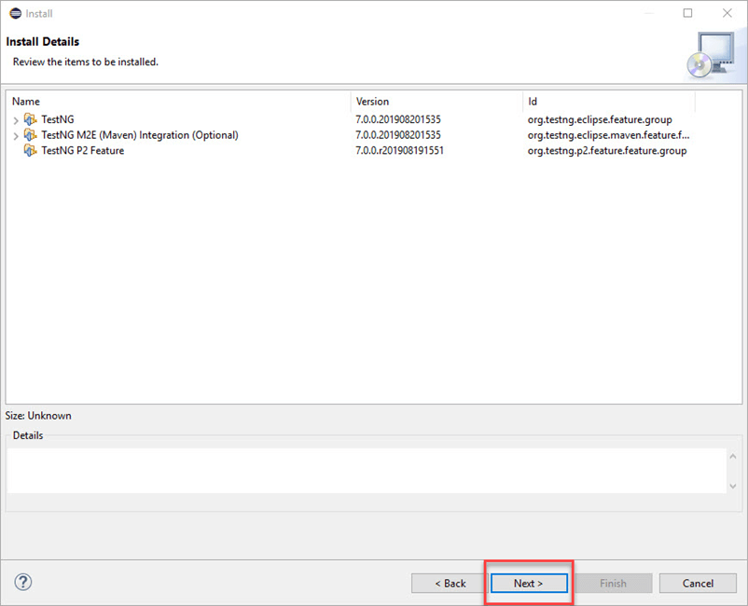This screenshot has width=748, height=606.
Task: Expand the TestNG tree node
Action: (x=16, y=120)
